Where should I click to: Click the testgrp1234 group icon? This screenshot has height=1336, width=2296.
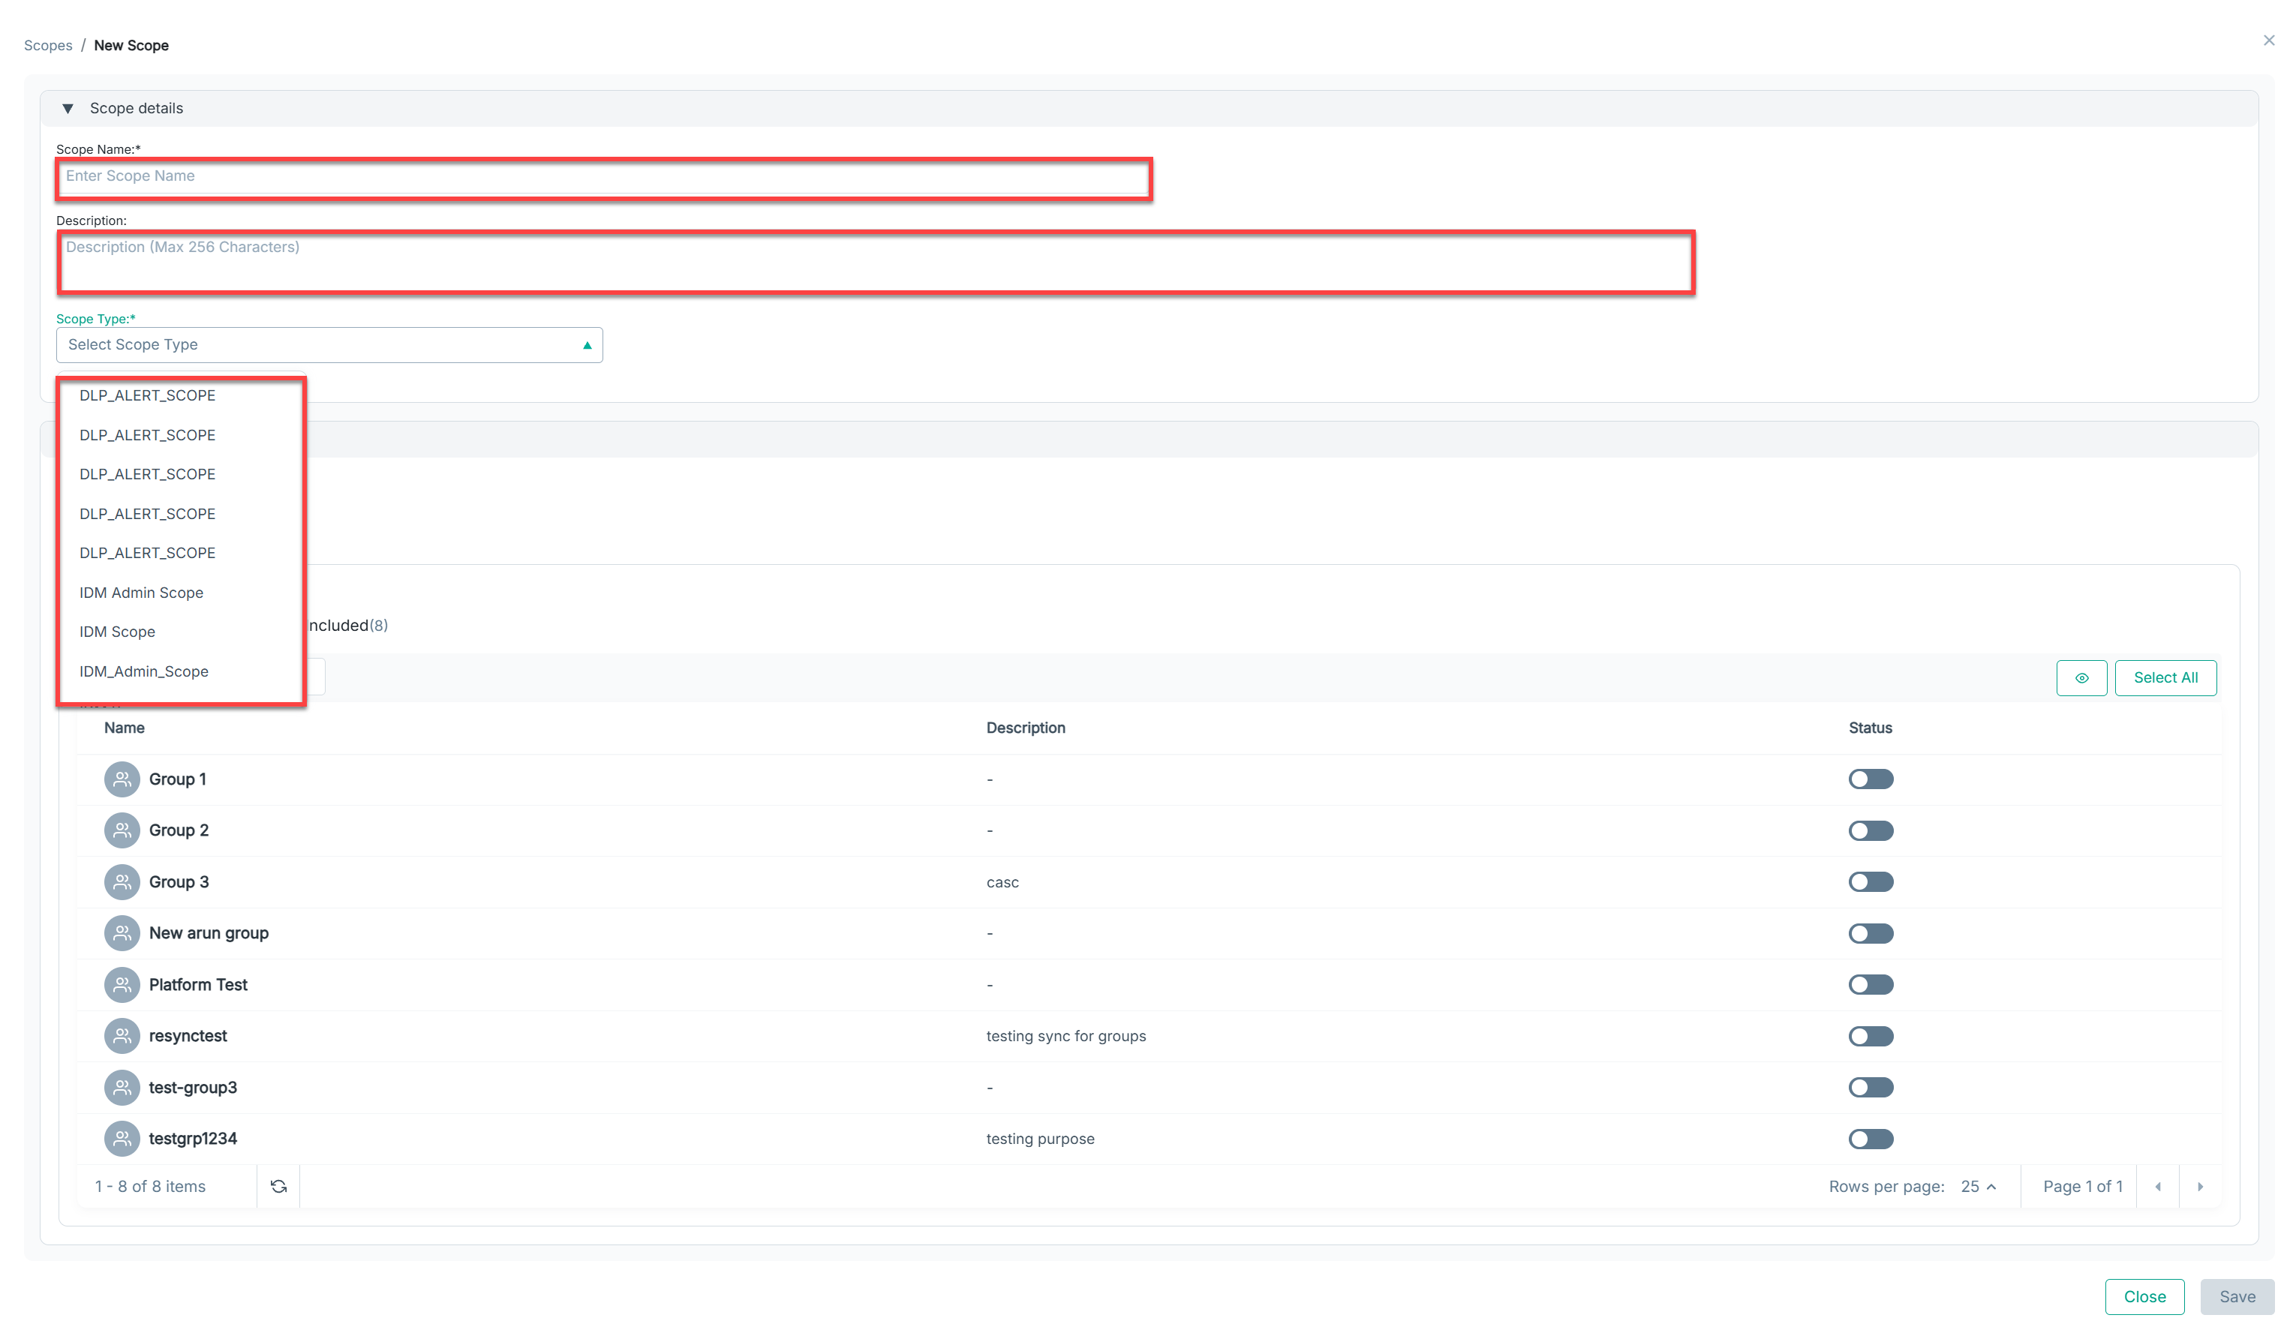[122, 1139]
